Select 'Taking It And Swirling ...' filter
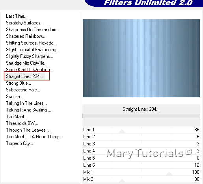 pos(28,110)
